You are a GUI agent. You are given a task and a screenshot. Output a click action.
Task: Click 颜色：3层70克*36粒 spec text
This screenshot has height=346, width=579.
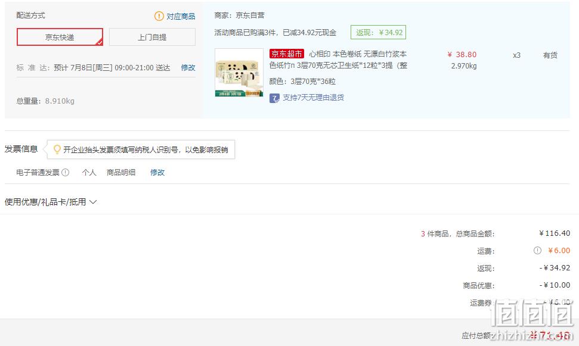(302, 81)
